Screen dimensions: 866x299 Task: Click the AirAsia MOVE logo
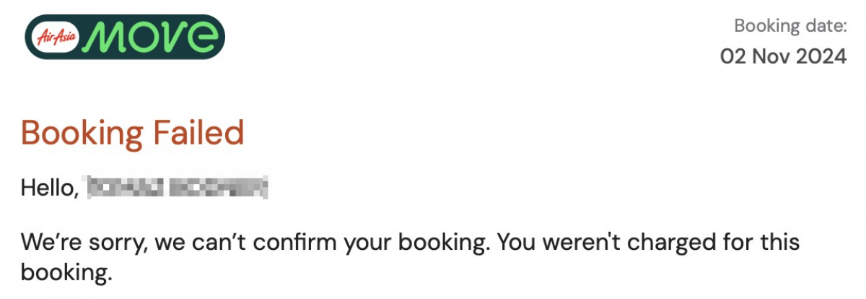coord(124,37)
